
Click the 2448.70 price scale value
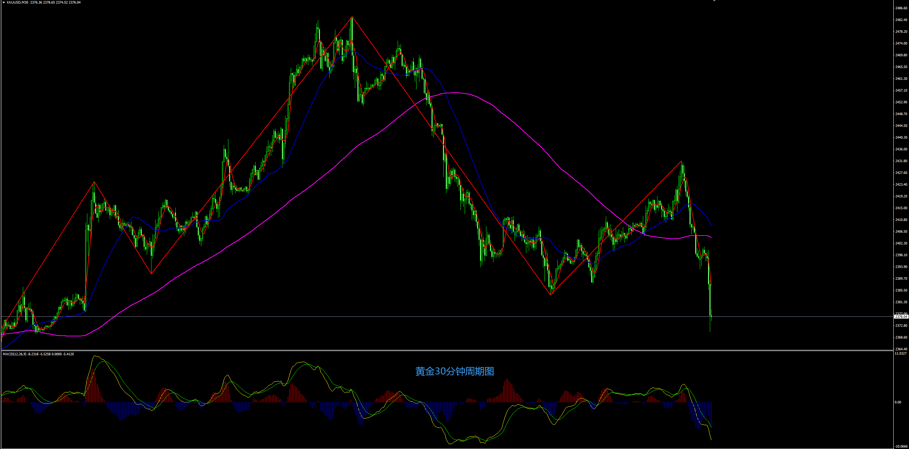(x=901, y=114)
